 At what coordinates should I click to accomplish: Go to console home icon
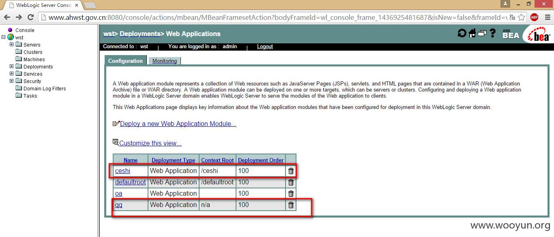pyautogui.click(x=472, y=33)
